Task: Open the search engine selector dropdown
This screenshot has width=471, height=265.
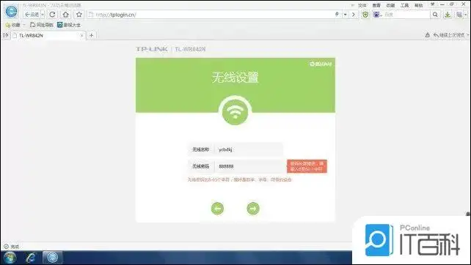Action: click(x=378, y=15)
